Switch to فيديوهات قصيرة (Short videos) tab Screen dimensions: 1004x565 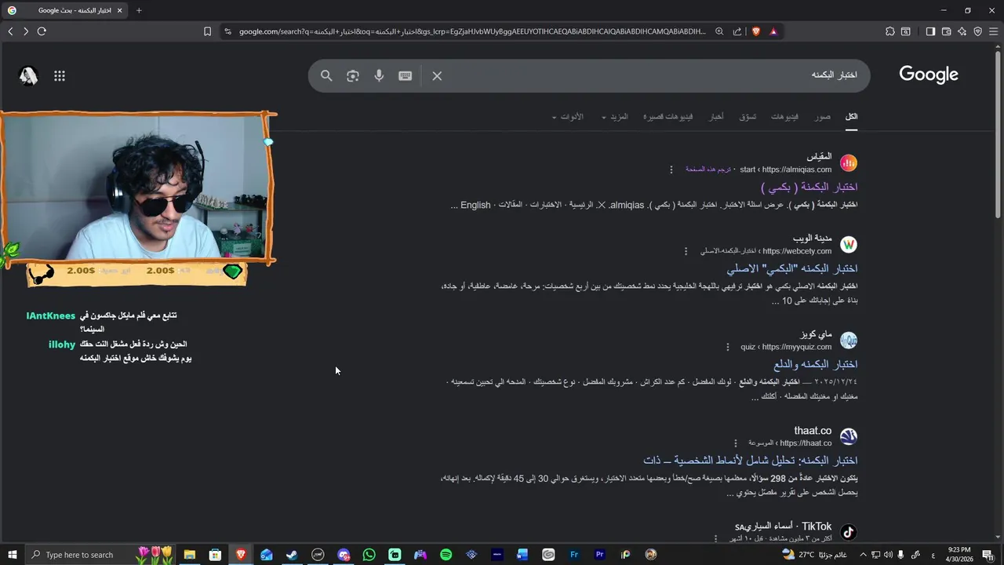tap(668, 117)
